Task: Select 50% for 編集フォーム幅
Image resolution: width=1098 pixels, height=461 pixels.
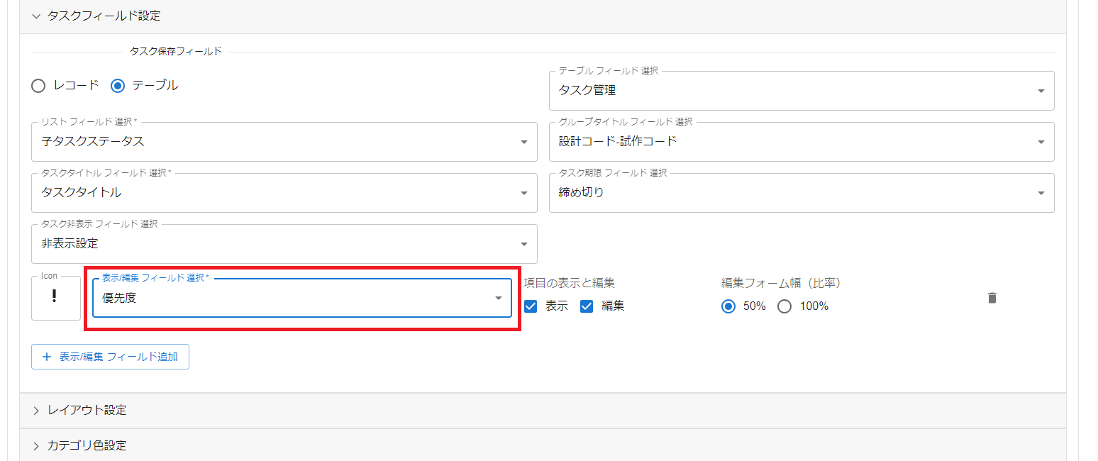Action: click(x=727, y=306)
